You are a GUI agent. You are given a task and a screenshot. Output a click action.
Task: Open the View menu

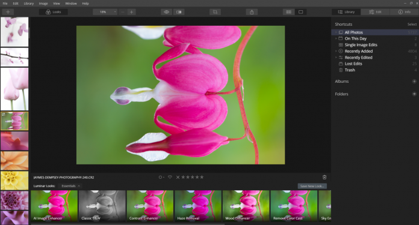click(57, 4)
